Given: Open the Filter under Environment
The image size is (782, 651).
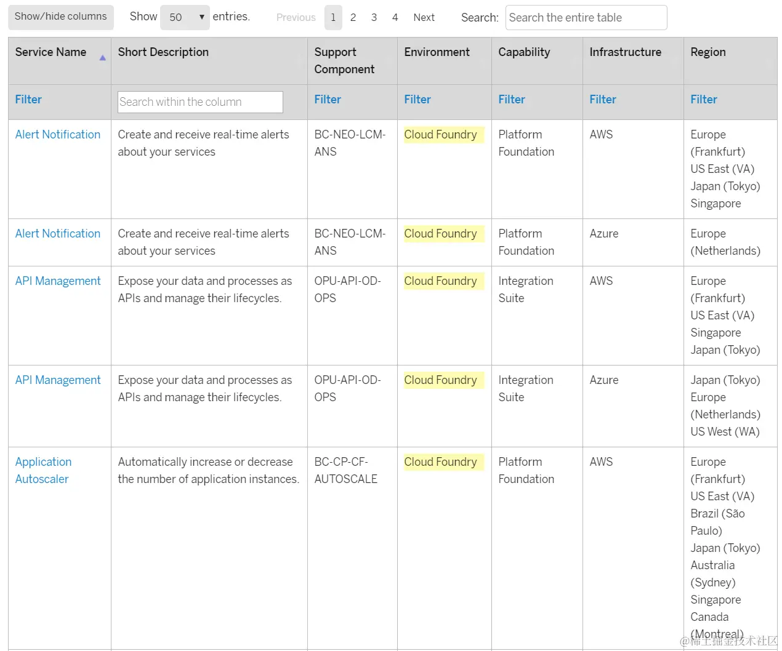Looking at the screenshot, I should pos(417,100).
